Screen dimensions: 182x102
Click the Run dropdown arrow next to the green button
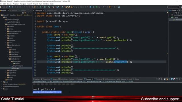(x=47, y=7)
